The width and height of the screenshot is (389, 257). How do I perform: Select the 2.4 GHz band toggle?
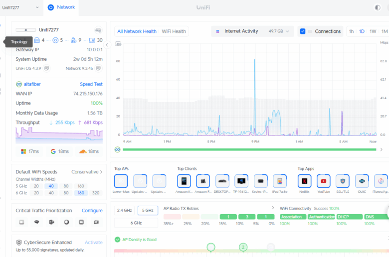click(x=125, y=210)
